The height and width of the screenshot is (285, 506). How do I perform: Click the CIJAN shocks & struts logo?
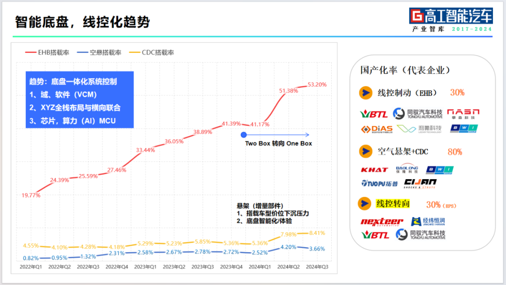click(x=420, y=184)
